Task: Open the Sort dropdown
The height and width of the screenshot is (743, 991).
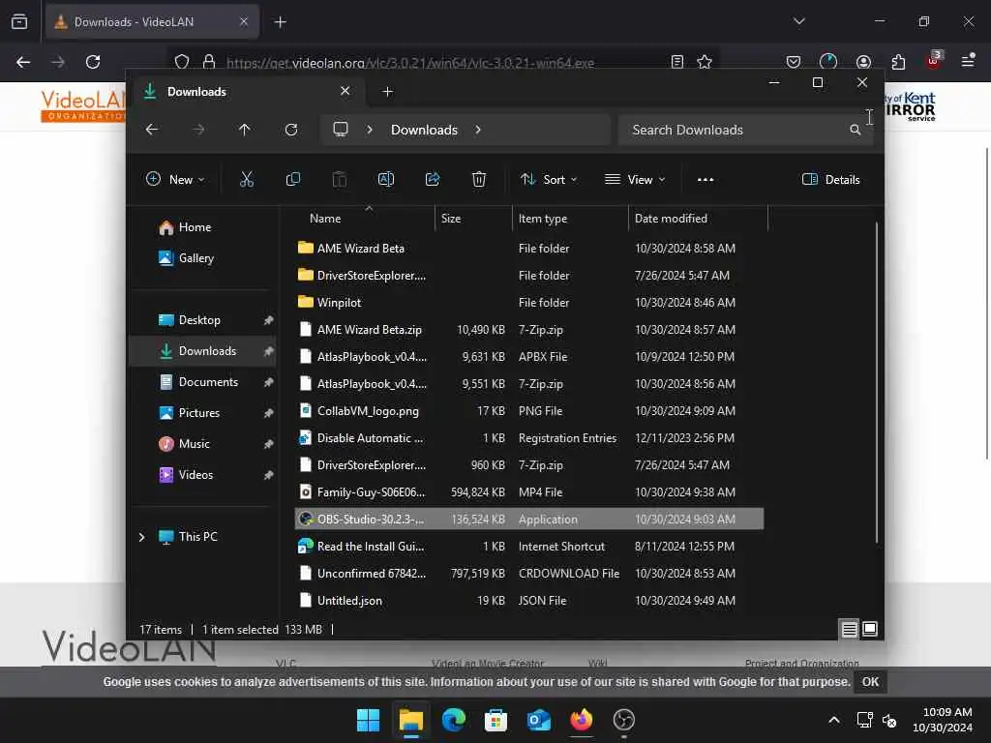Action: click(x=549, y=179)
